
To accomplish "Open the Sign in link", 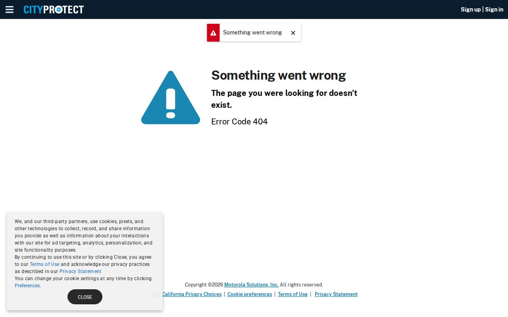I will point(494,10).
